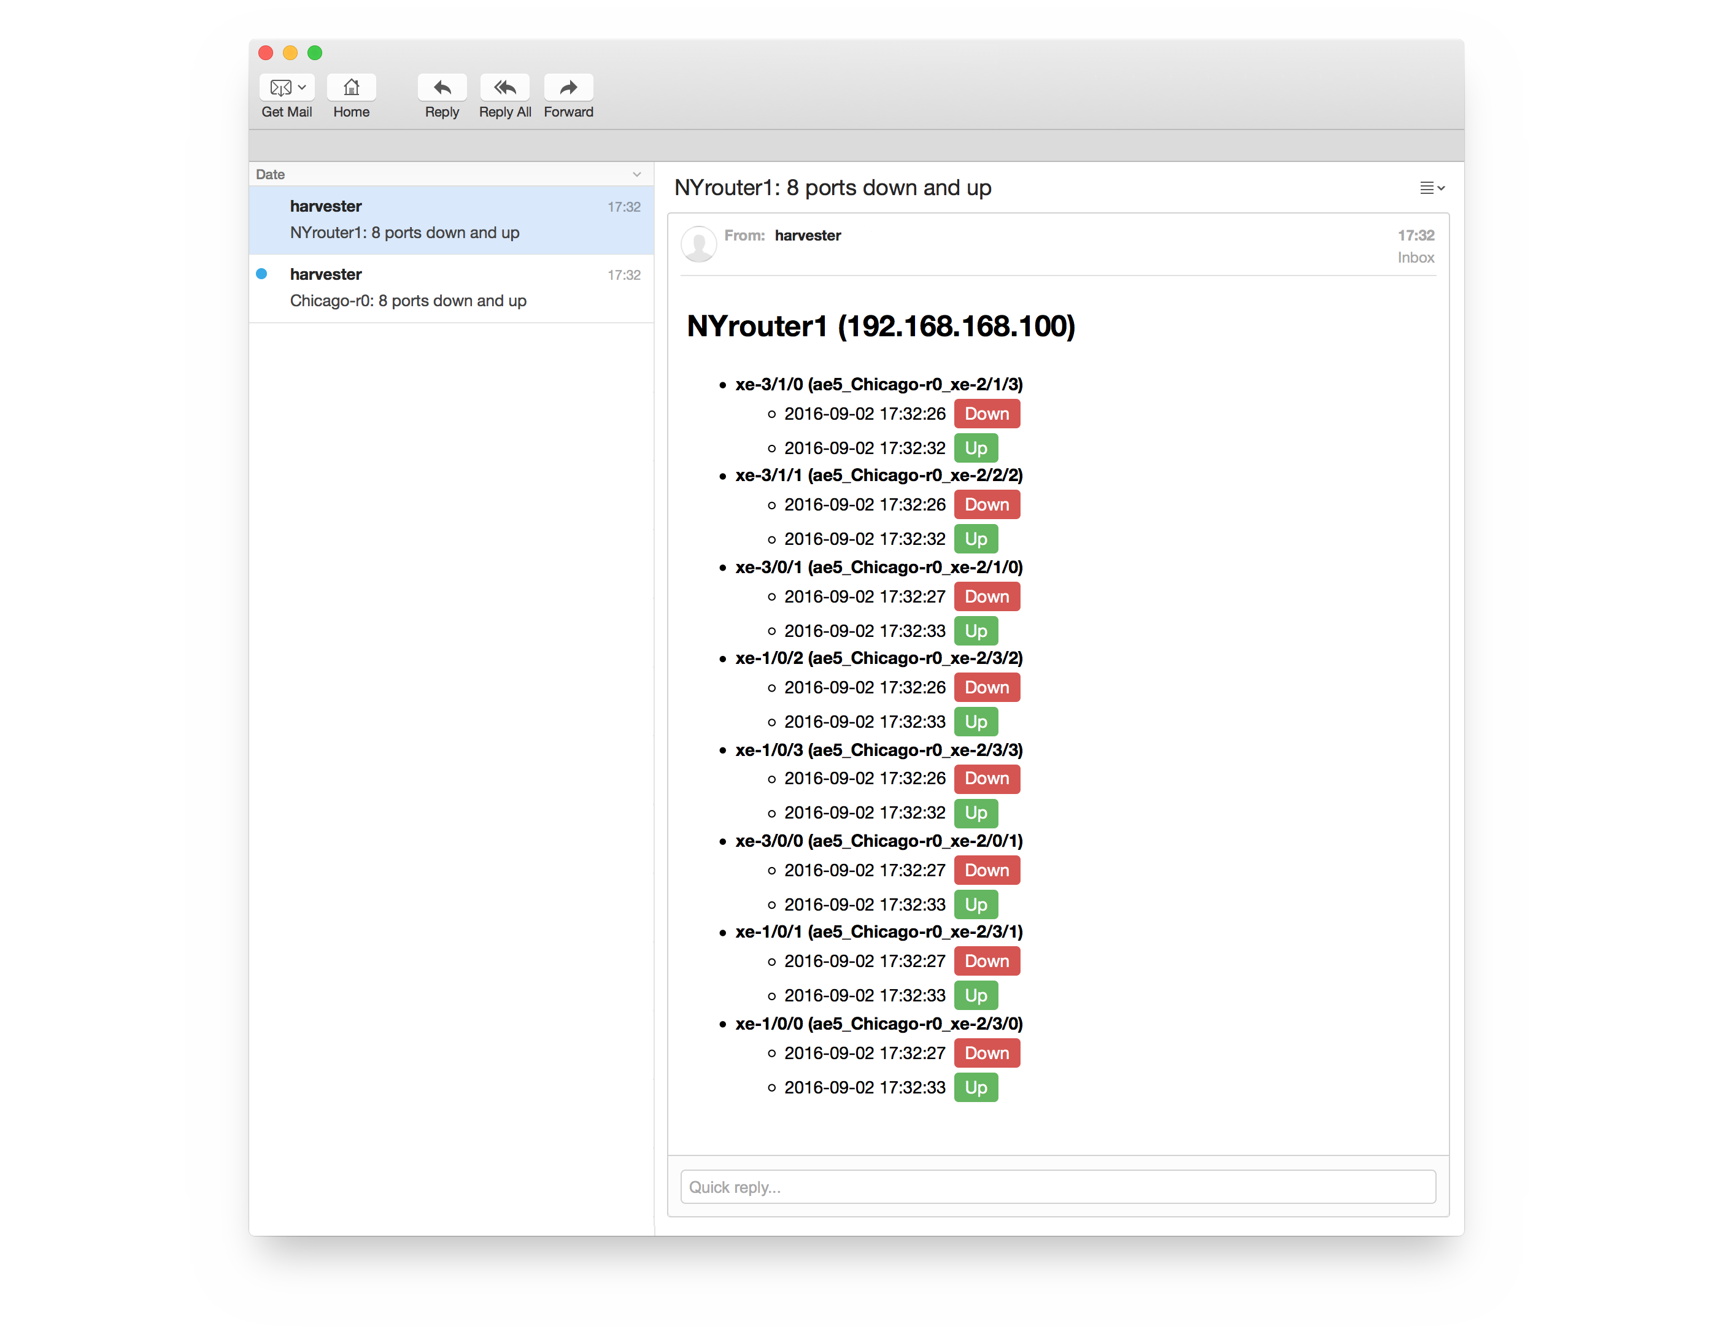
Task: Focus the Quick reply input field
Action: click(1058, 1187)
